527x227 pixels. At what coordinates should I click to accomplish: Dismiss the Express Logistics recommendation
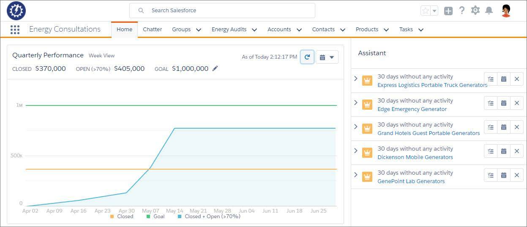click(517, 79)
